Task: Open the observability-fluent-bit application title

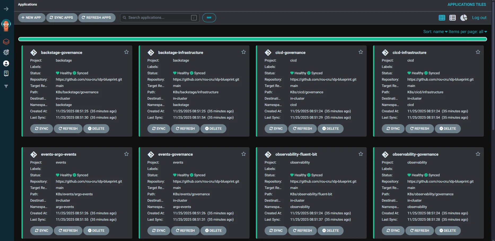Action: [296, 154]
